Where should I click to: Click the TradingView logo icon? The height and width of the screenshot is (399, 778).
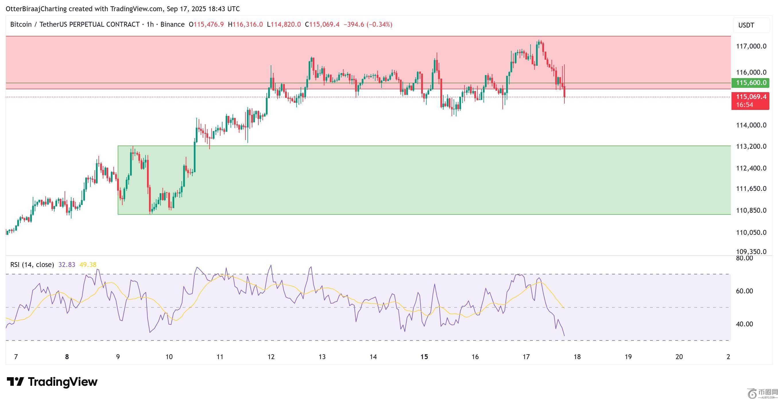tap(15, 382)
